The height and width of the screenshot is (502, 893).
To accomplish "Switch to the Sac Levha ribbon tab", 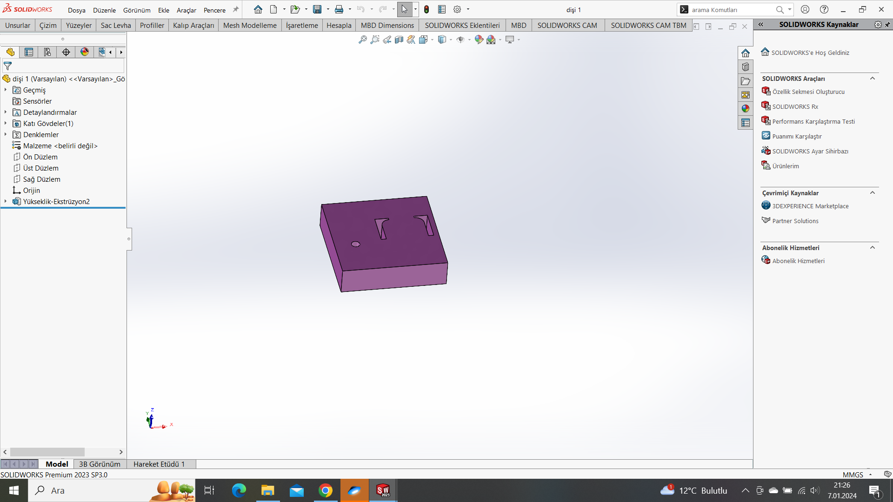I will coord(116,26).
